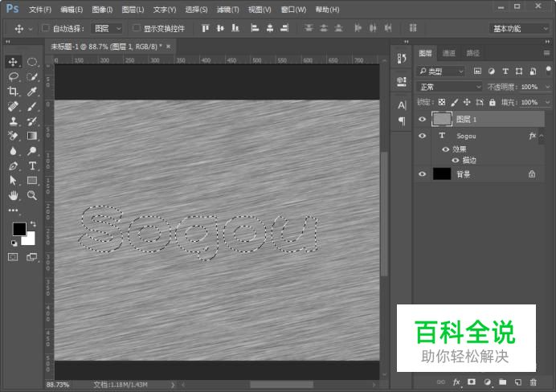
Task: Toggle lock all for the layer
Action: (x=493, y=103)
